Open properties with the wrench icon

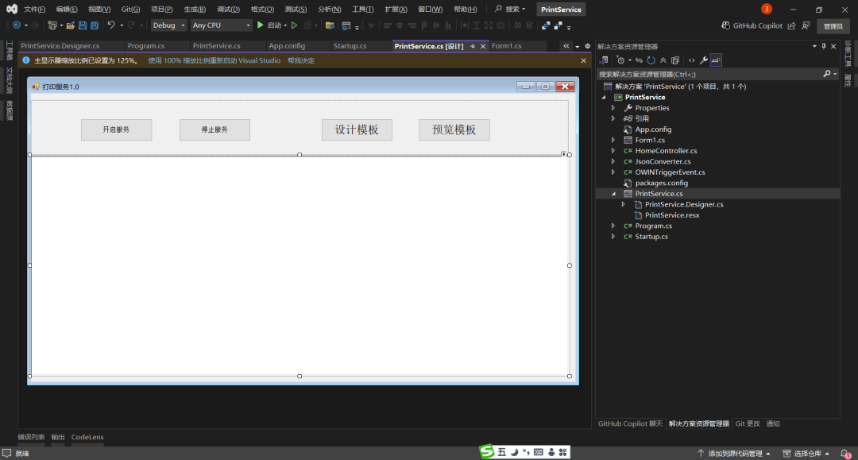tap(703, 60)
